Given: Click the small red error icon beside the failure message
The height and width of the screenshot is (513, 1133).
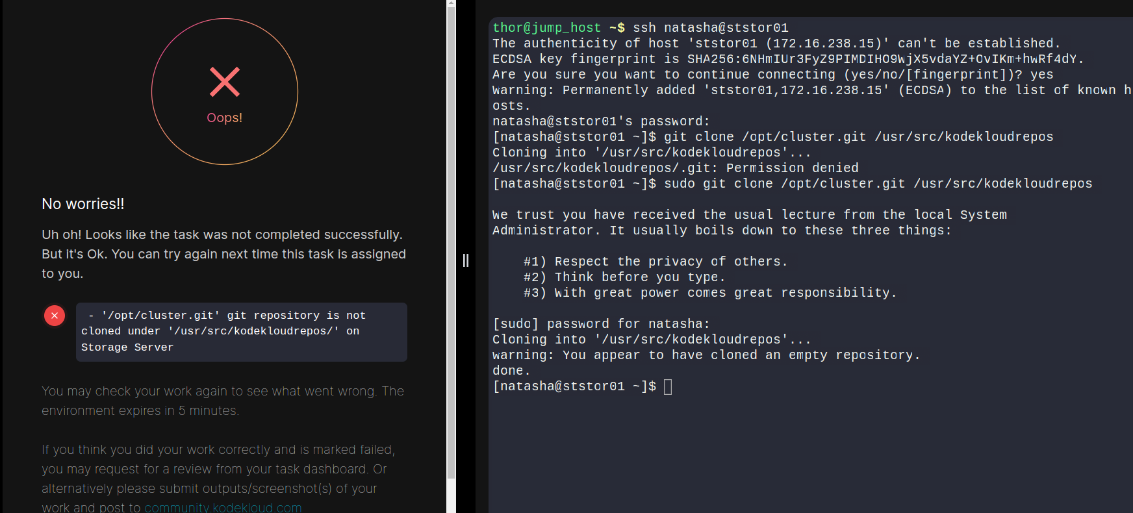Looking at the screenshot, I should pyautogui.click(x=55, y=316).
